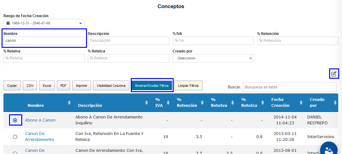This screenshot has height=154, width=342.
Task: Click the Conceptos page title
Action: coord(171,6)
